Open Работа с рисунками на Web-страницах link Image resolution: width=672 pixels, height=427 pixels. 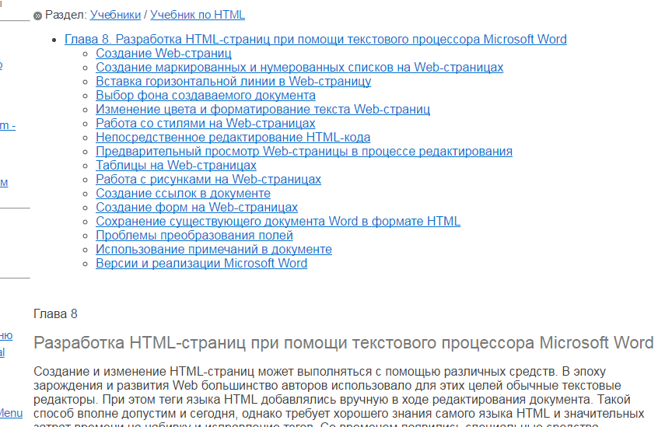coord(208,180)
